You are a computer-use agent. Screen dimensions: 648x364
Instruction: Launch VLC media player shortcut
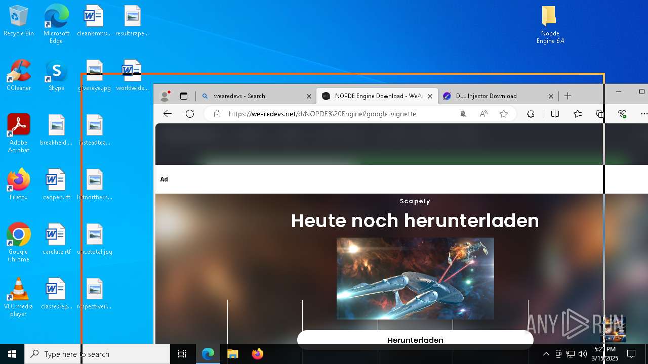pos(19,297)
